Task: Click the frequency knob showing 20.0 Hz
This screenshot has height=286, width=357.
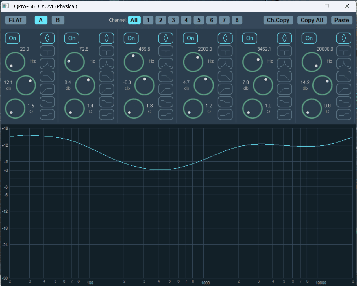Action: [x=15, y=62]
